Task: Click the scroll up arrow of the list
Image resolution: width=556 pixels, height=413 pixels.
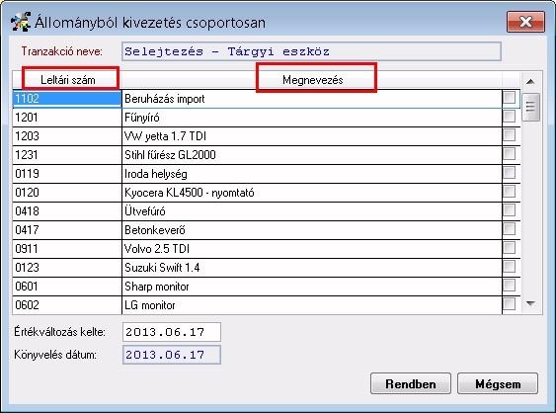Action: pyautogui.click(x=531, y=82)
